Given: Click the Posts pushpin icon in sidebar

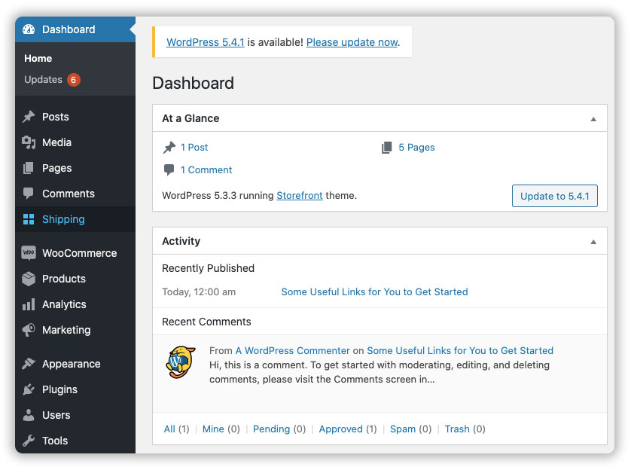Looking at the screenshot, I should pos(29,117).
